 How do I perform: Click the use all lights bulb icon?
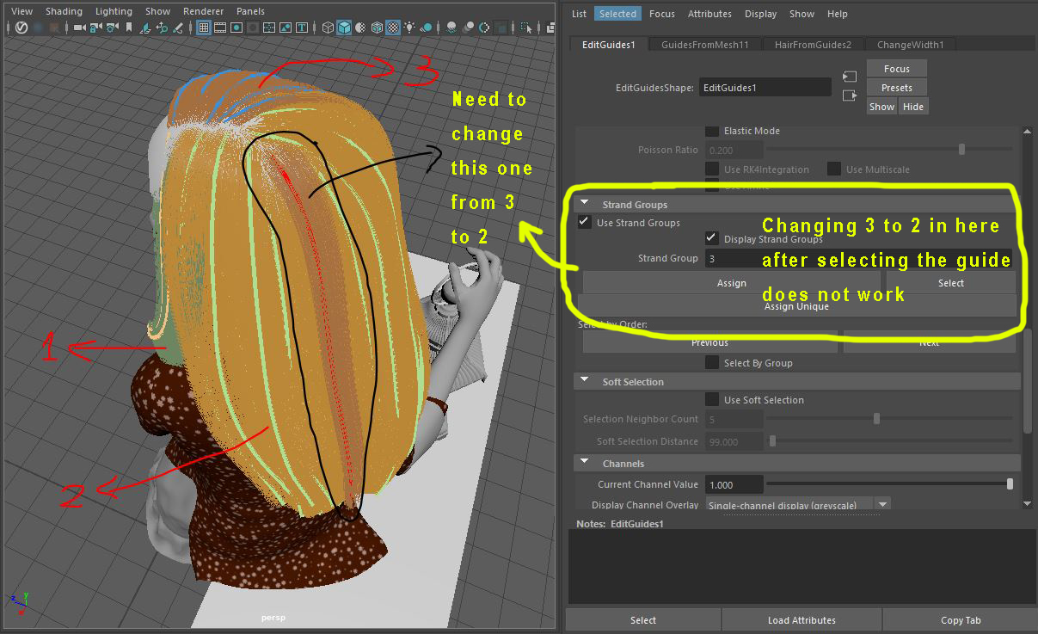(410, 28)
